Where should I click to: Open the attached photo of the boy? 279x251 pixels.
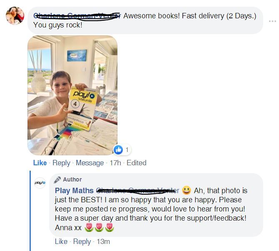coord(72,95)
